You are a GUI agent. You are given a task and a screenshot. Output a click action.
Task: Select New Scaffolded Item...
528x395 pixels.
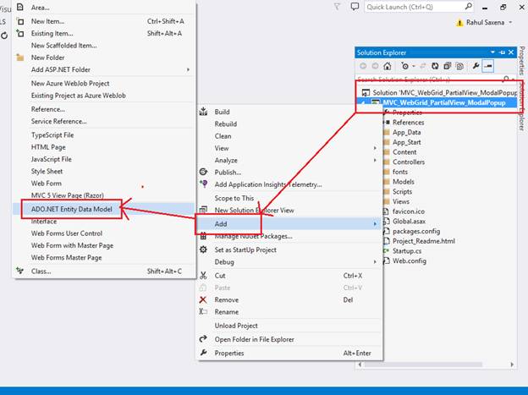(x=64, y=46)
